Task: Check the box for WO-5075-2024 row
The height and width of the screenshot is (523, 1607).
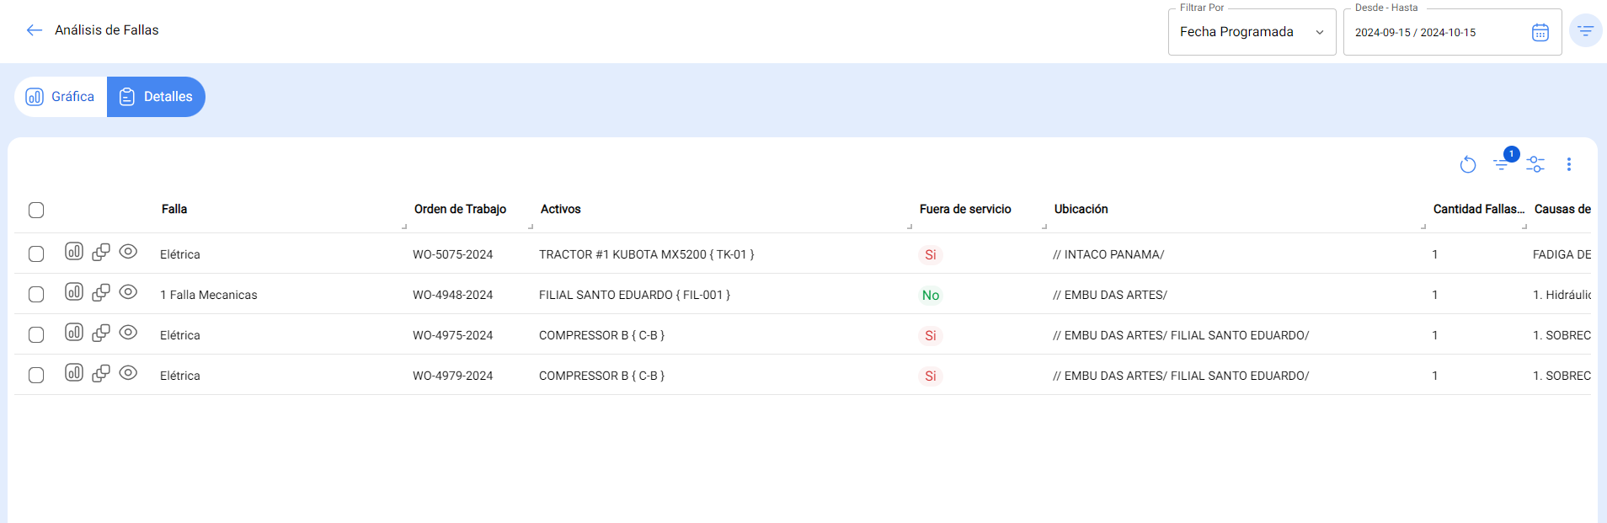Action: 36,254
